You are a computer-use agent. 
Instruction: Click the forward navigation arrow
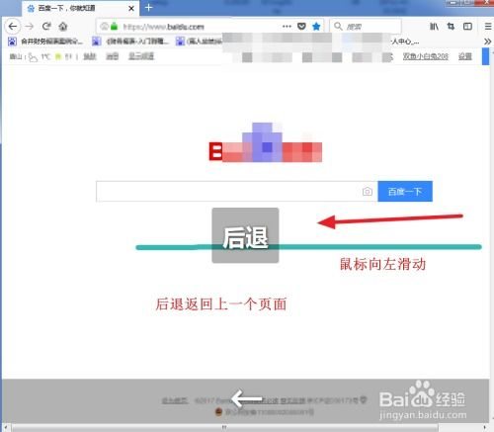click(x=30, y=27)
